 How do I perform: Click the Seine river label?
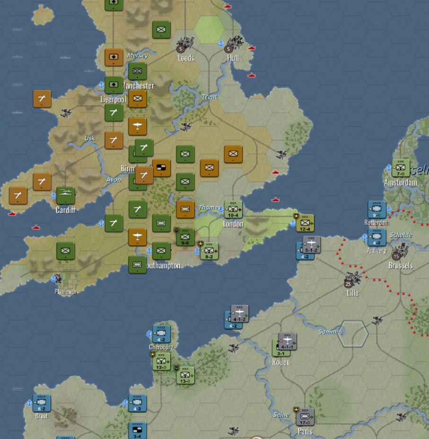pos(281,415)
